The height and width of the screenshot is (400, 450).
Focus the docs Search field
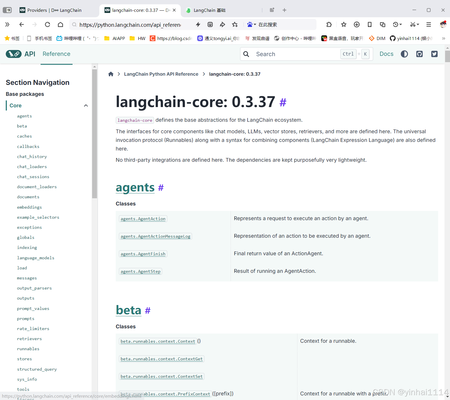click(x=306, y=54)
